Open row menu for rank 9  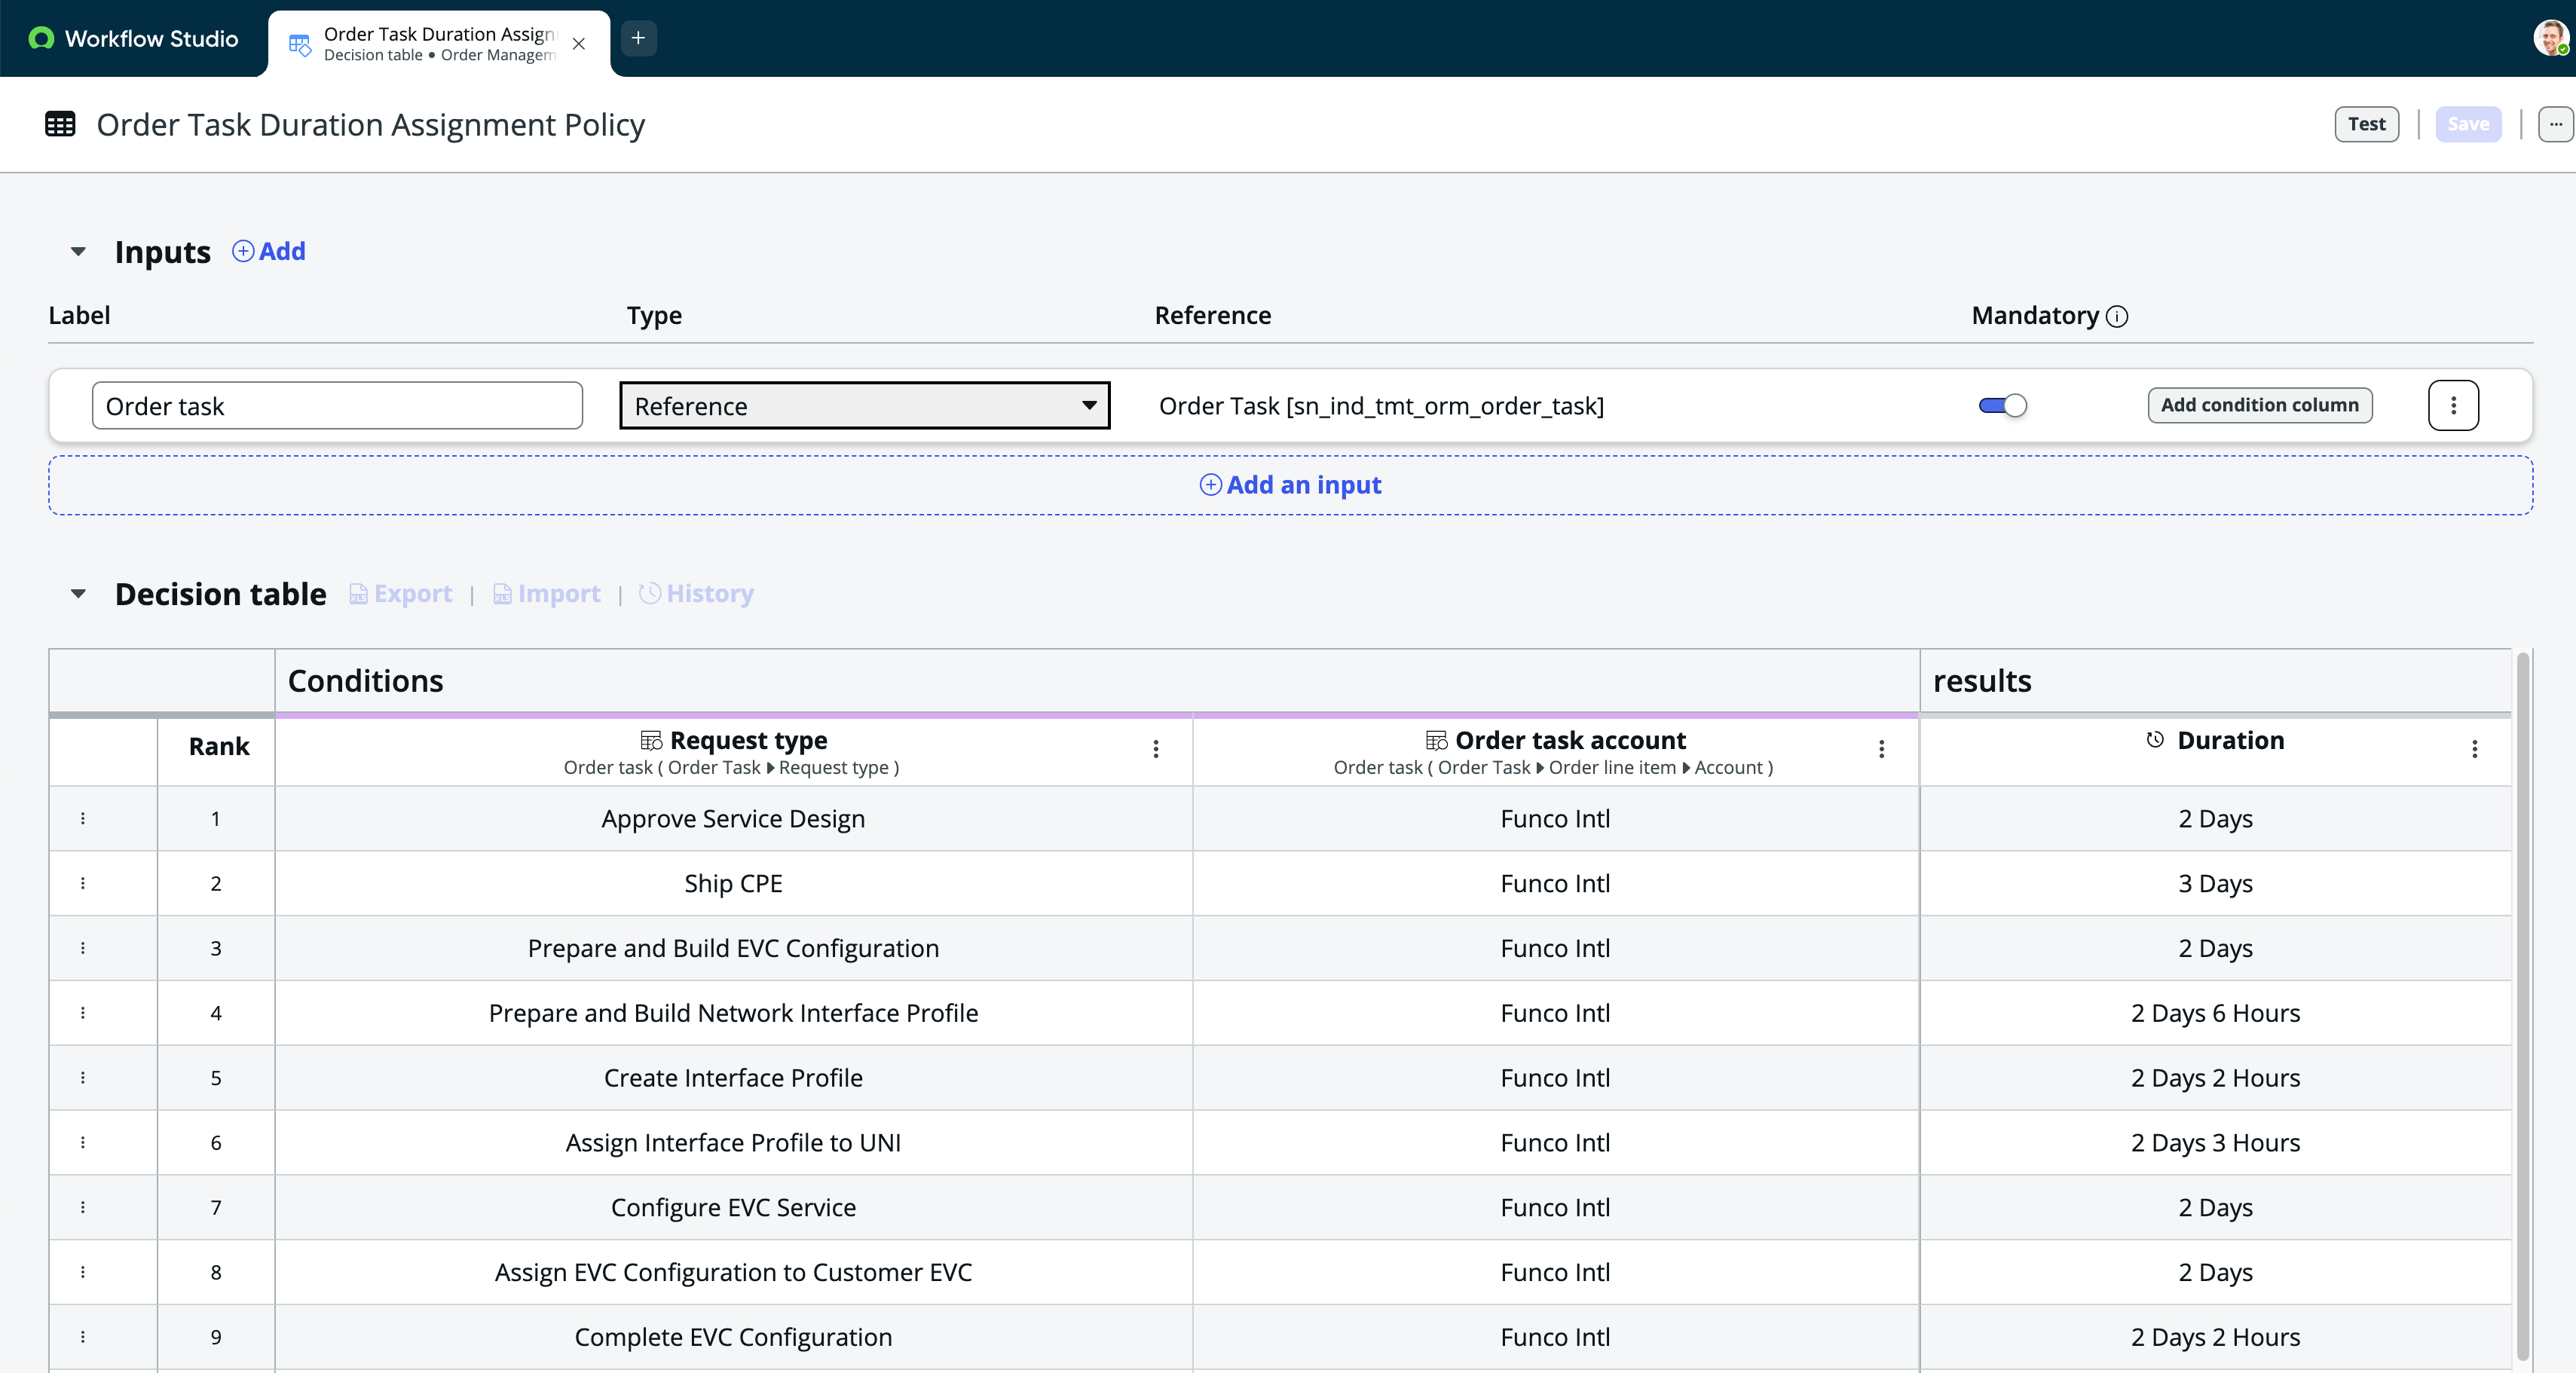tap(83, 1337)
